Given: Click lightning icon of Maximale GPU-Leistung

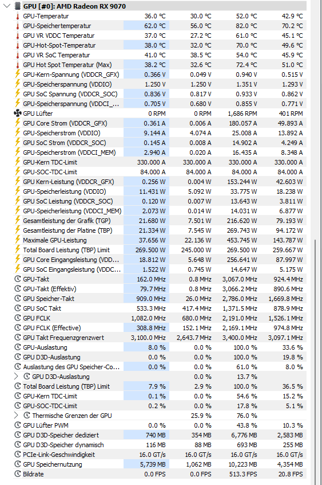Looking at the screenshot, I should (x=18, y=240).
